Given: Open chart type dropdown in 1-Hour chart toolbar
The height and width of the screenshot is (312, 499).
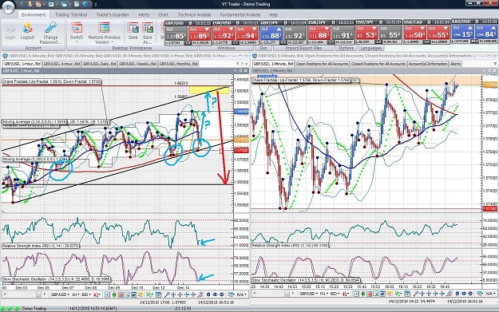Looking at the screenshot, I should click(x=97, y=294).
